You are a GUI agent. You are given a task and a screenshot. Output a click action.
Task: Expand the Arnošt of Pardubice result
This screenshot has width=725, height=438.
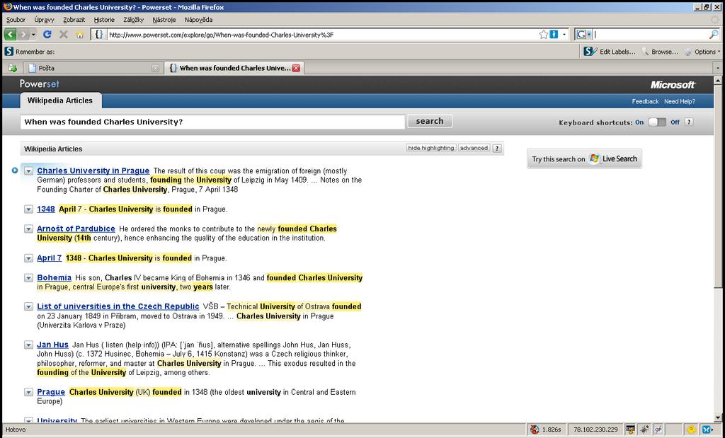[x=28, y=229]
